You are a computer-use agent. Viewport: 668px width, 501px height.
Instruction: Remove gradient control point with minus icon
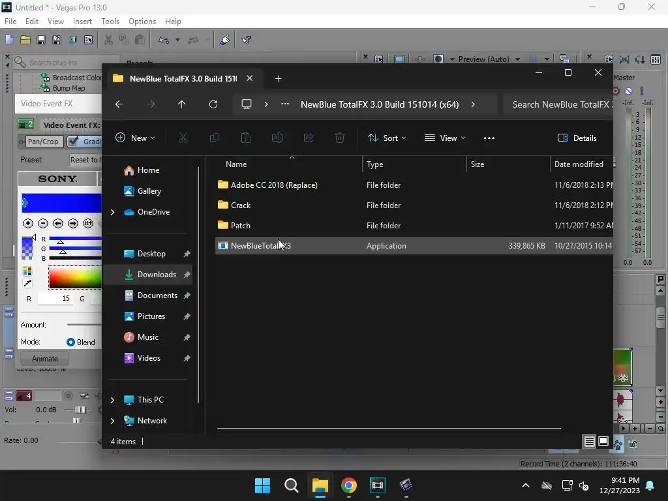43,223
